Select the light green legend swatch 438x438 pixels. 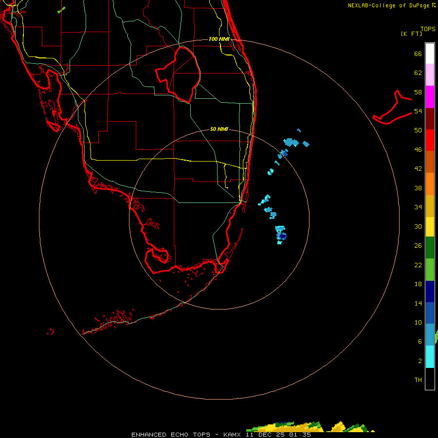(x=430, y=270)
